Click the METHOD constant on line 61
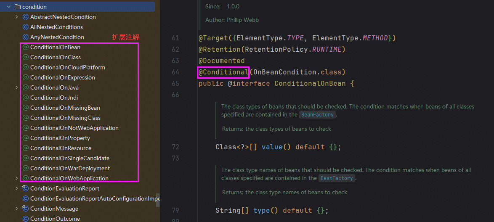Viewport: 494px width, 222px height. pos(375,38)
